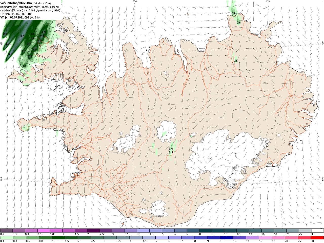Click the lower legend swatch between 7 and 8

click(188, 238)
